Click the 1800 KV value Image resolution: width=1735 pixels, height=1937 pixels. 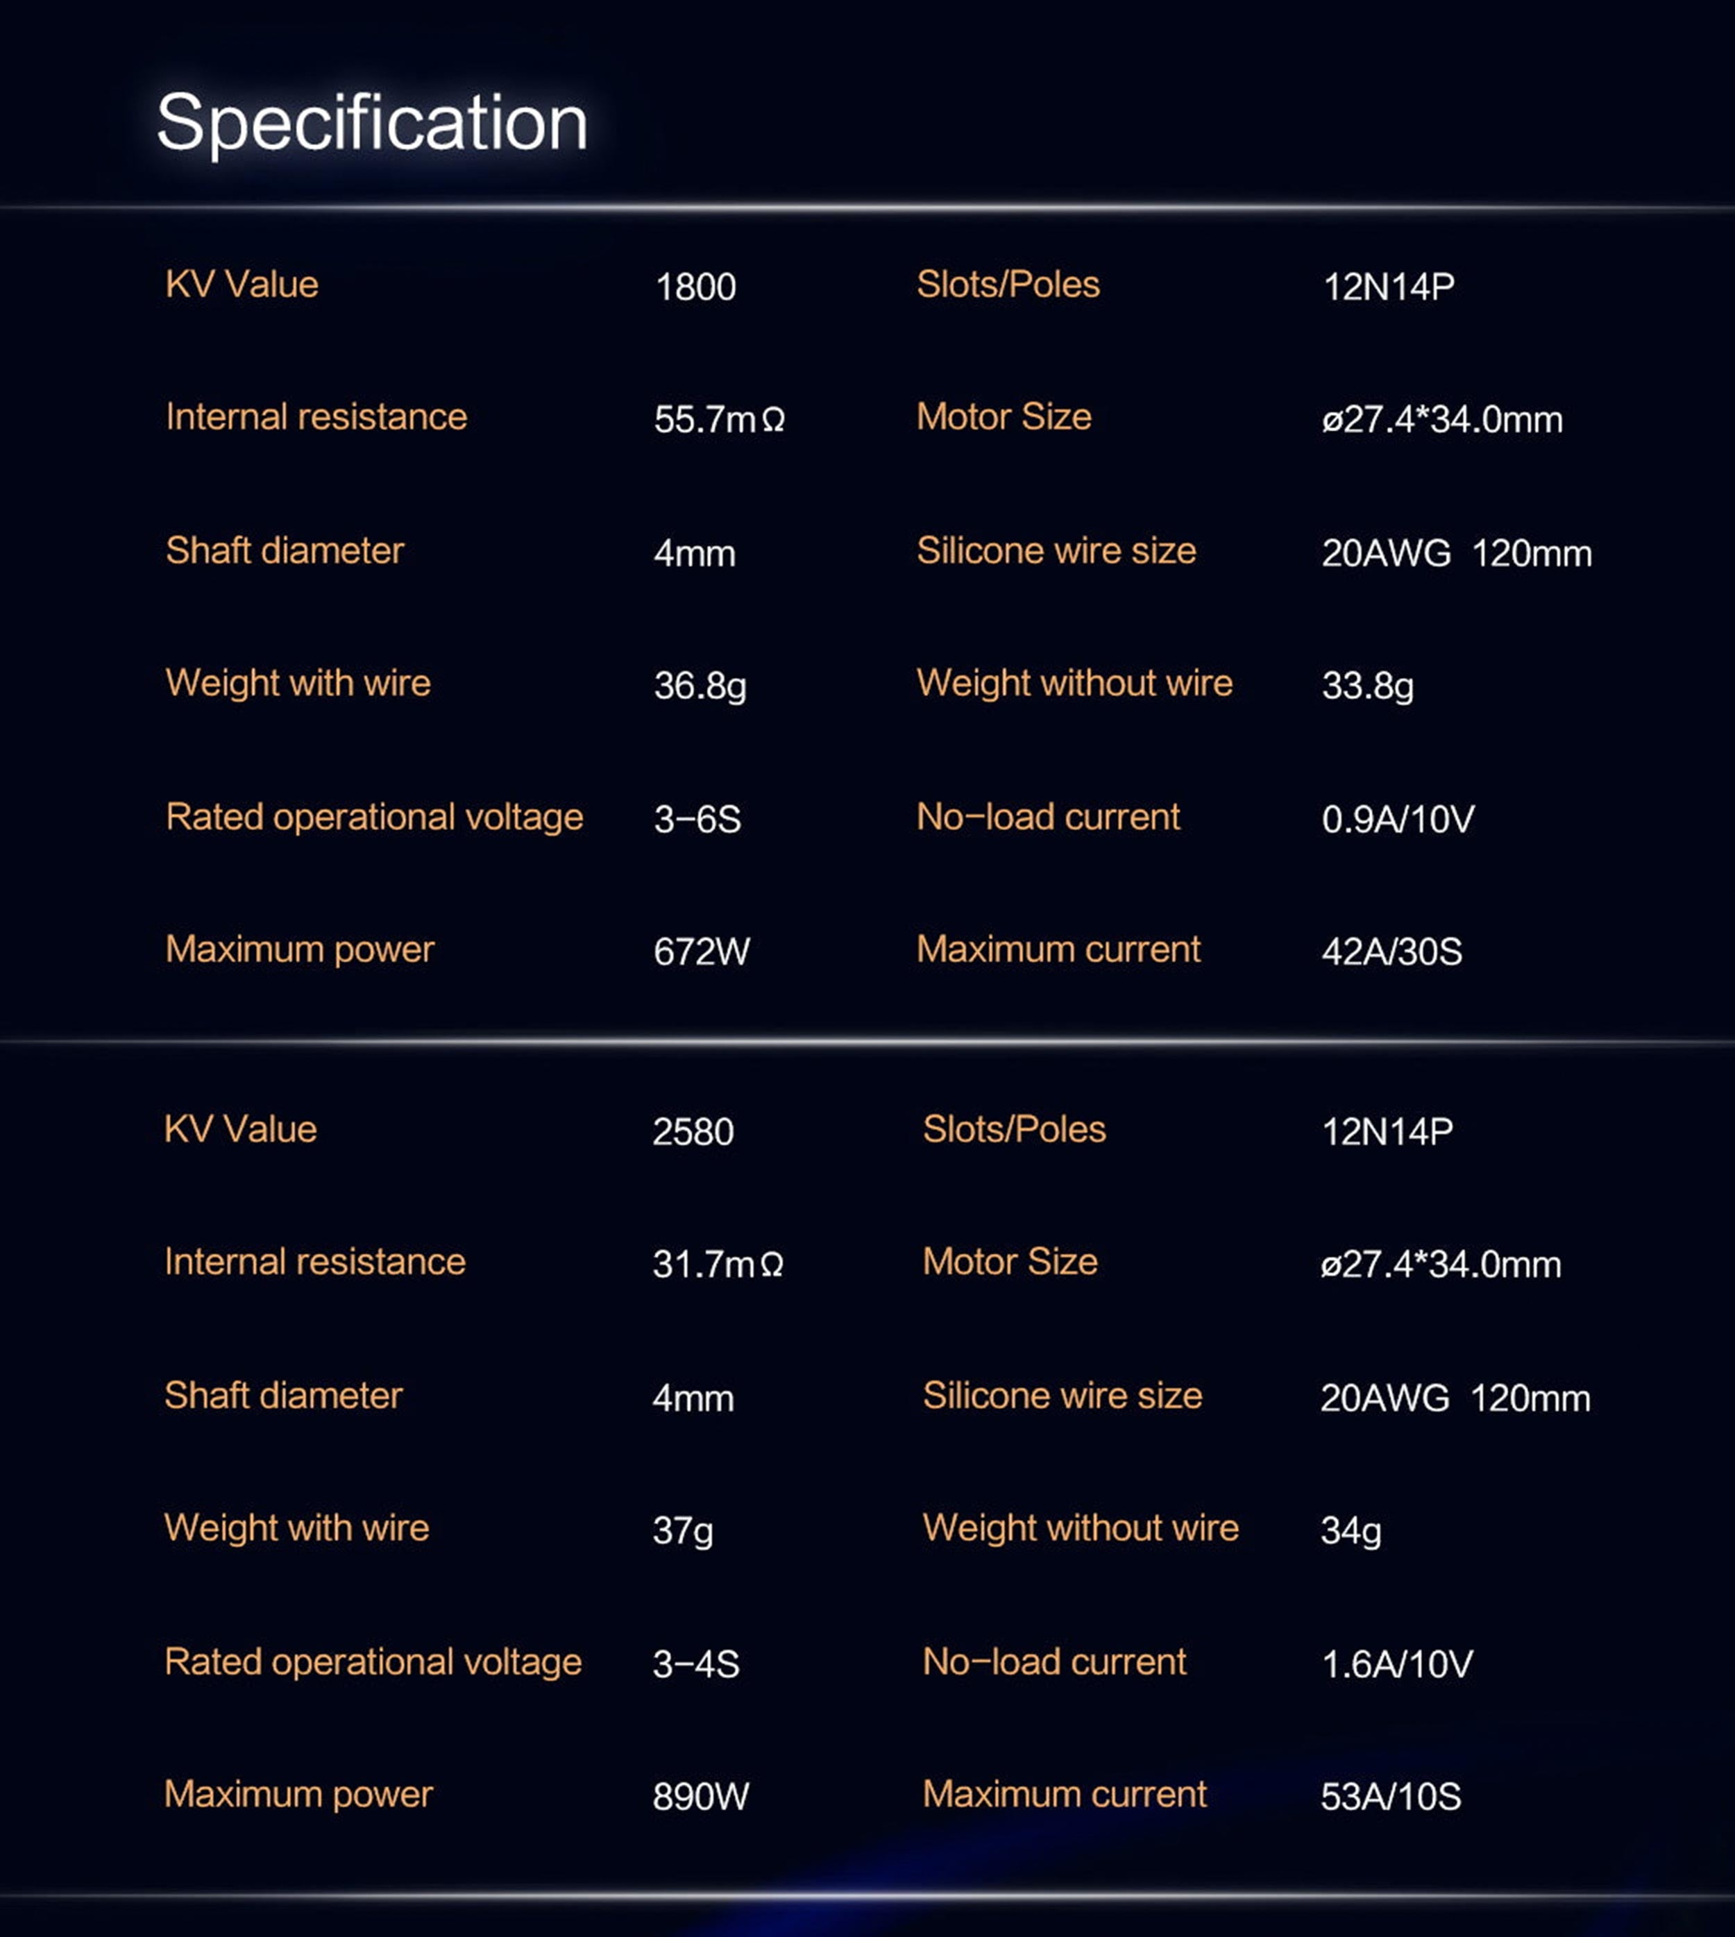695,287
